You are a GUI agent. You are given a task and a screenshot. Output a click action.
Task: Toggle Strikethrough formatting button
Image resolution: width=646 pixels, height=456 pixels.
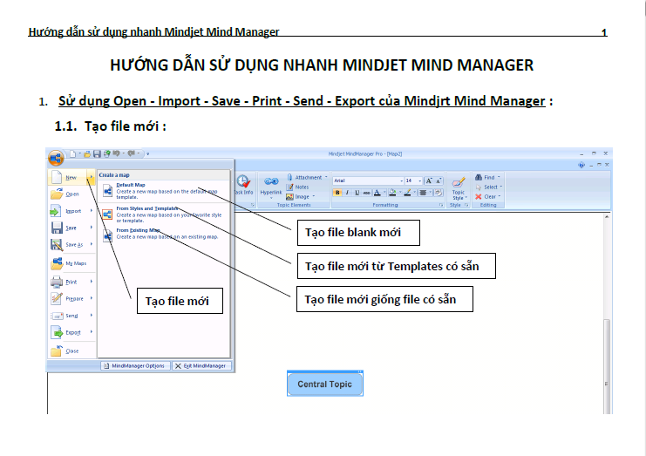pyautogui.click(x=367, y=193)
